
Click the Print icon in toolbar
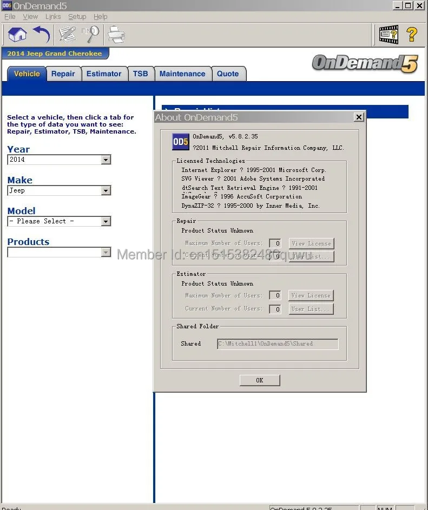(x=116, y=35)
